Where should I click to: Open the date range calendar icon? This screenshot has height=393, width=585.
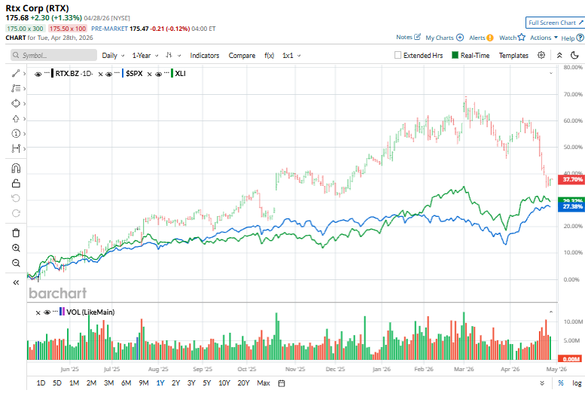[282, 383]
